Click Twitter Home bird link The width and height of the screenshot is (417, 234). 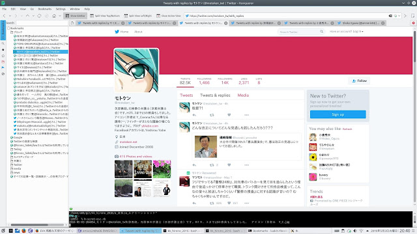pos(122,32)
